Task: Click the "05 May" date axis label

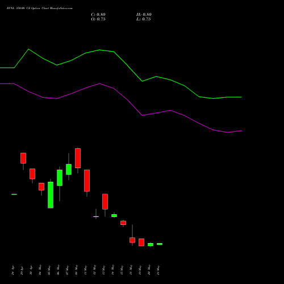Action: (49, 270)
